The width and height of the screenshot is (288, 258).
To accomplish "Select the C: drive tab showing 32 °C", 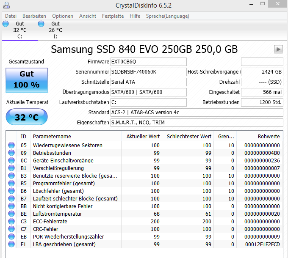I will coord(20,30).
